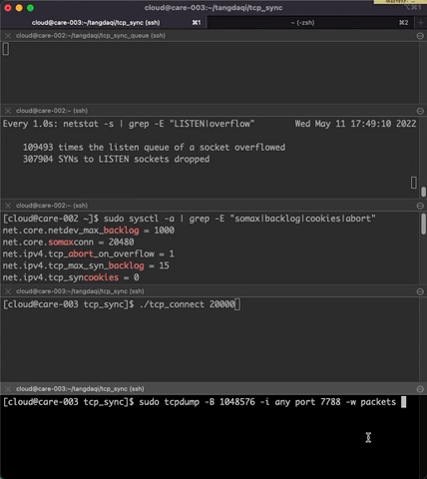Collapse the tcpdump pane via the circle-minus icon
This screenshot has width=427, height=479.
420,389
